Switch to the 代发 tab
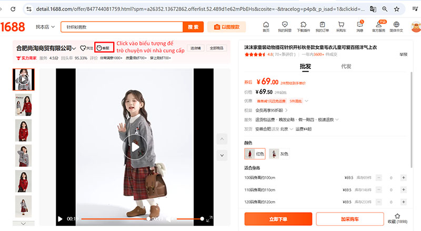 pos(346,66)
